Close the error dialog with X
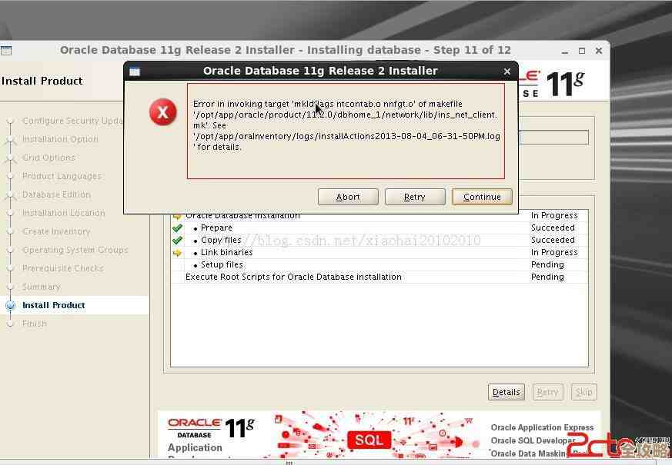 (507, 71)
